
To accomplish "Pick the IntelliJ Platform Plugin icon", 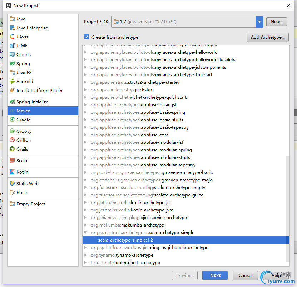I will point(12,90).
